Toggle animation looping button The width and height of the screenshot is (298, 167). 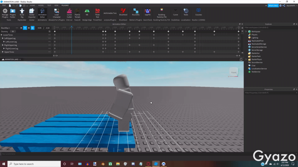click(32, 28)
